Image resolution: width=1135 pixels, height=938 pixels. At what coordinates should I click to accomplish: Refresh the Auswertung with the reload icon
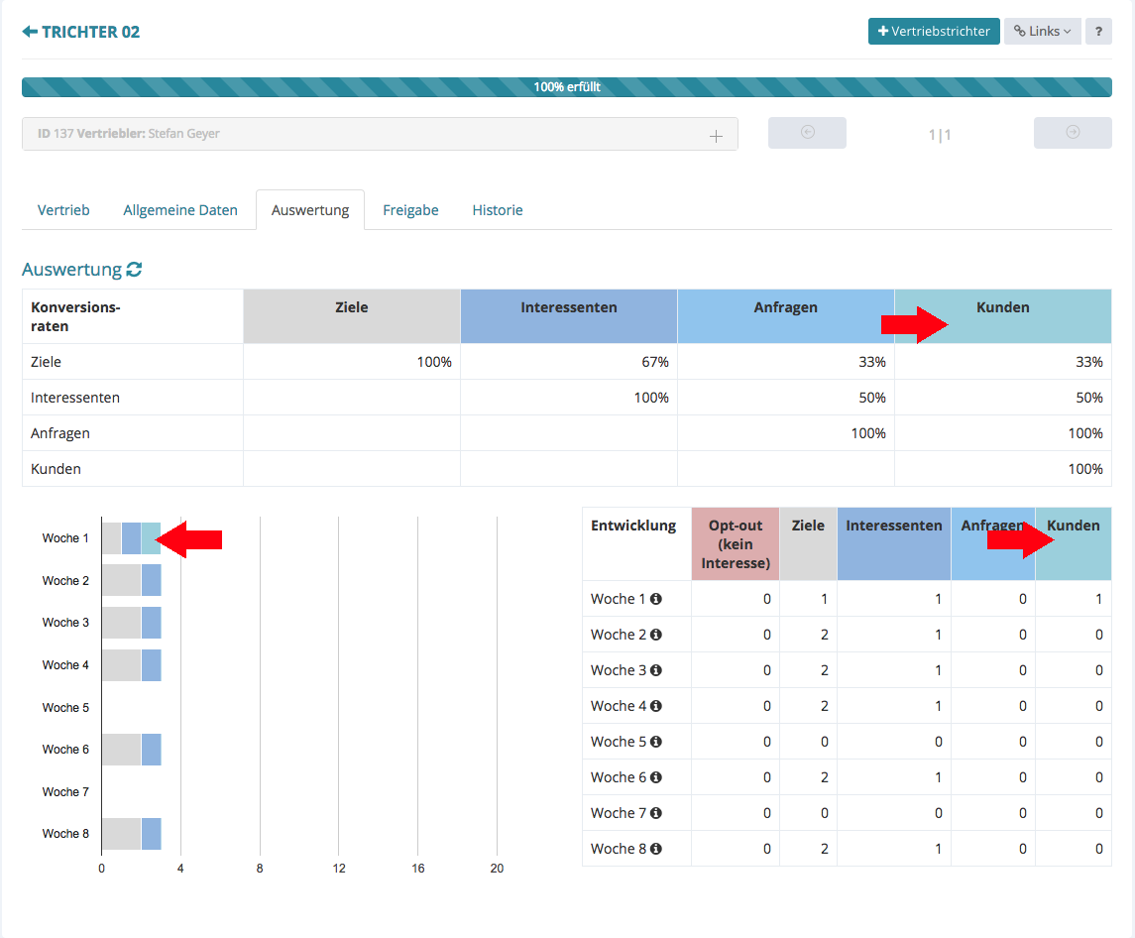[134, 270]
